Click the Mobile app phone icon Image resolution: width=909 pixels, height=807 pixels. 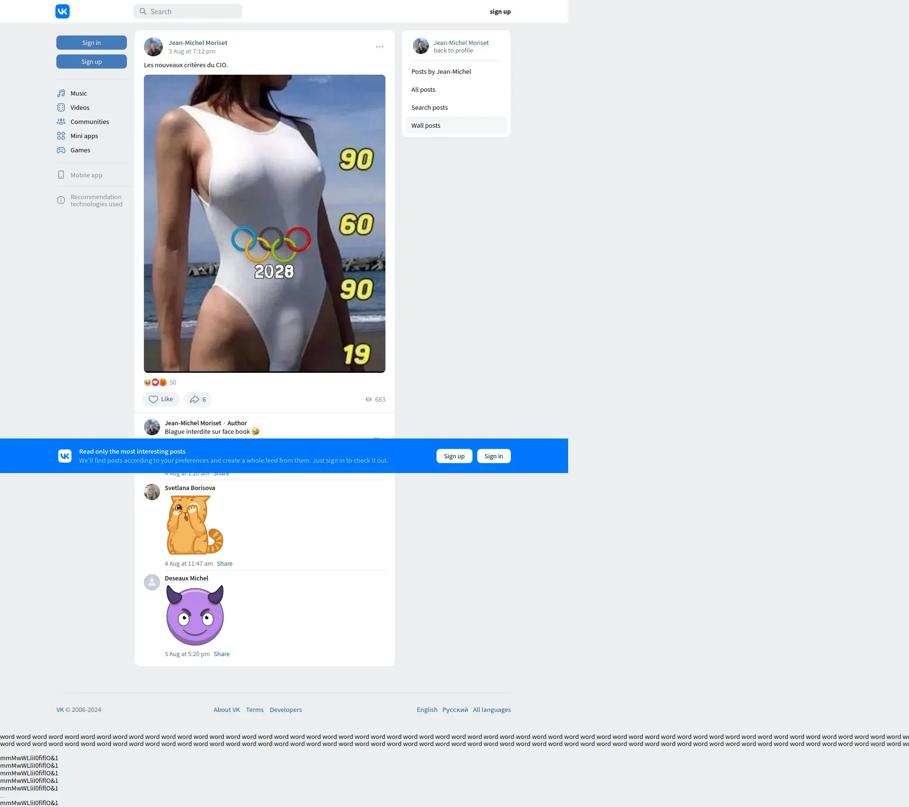pyautogui.click(x=61, y=175)
